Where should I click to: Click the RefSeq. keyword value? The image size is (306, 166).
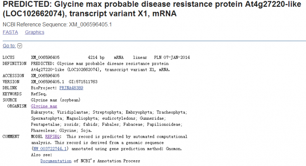(x=39, y=94)
